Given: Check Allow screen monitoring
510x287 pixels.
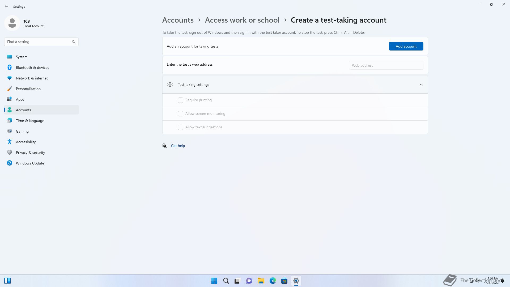Looking at the screenshot, I should pos(181,114).
